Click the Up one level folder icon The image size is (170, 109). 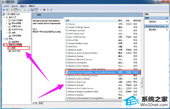click(12, 10)
